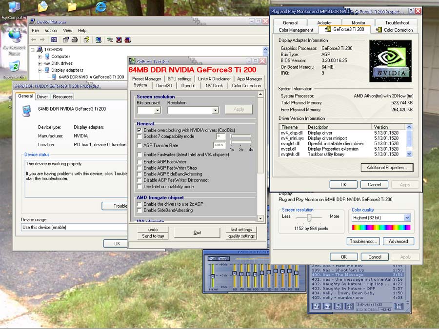
Task: Open Properties via the Device Manager toolbar icon
Action: (x=66, y=40)
